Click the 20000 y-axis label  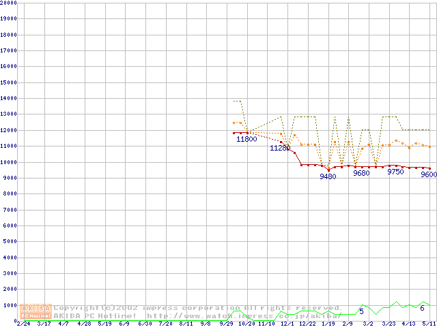click(x=8, y=3)
